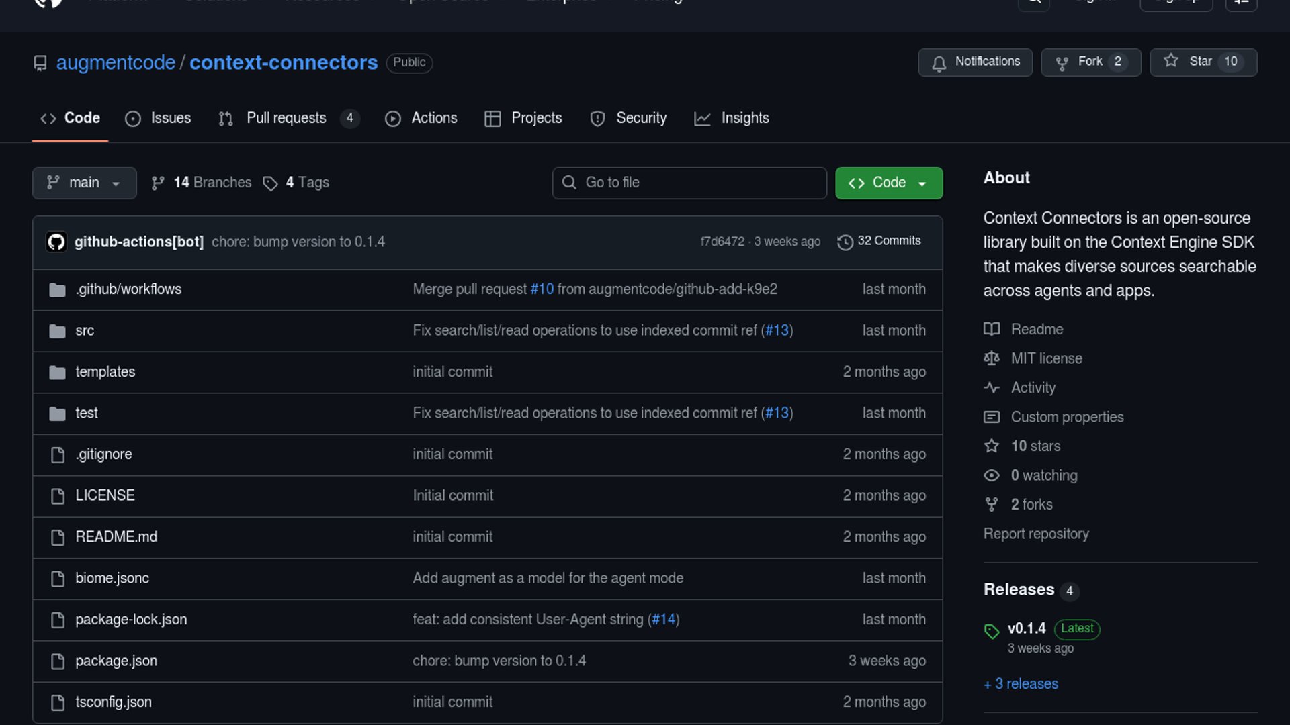Fork the repository using Fork button
The width and height of the screenshot is (1290, 725).
click(x=1090, y=62)
